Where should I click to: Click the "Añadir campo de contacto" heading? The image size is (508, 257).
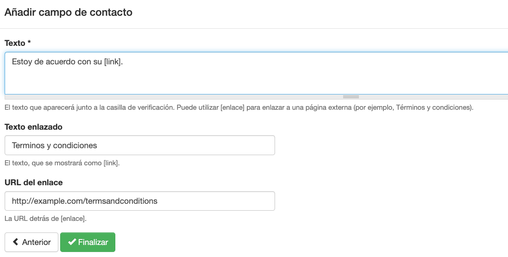coord(69,13)
